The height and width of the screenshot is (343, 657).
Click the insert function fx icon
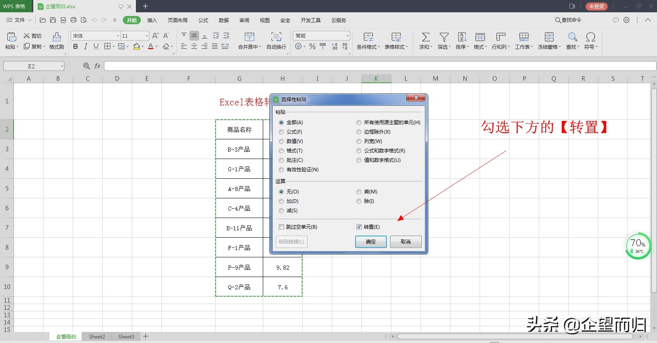[x=97, y=66]
